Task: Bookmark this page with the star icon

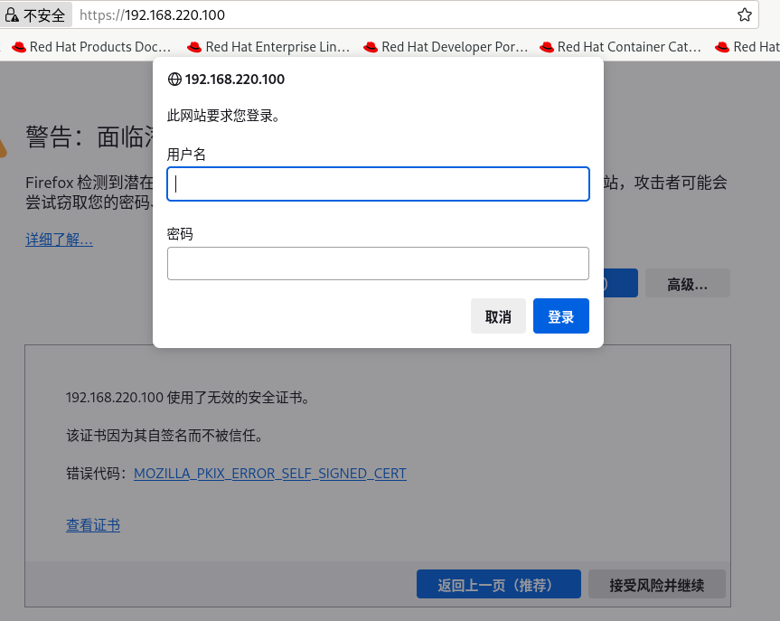Action: pos(744,15)
